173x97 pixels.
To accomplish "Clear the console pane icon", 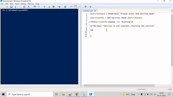I will [x=29, y=7].
